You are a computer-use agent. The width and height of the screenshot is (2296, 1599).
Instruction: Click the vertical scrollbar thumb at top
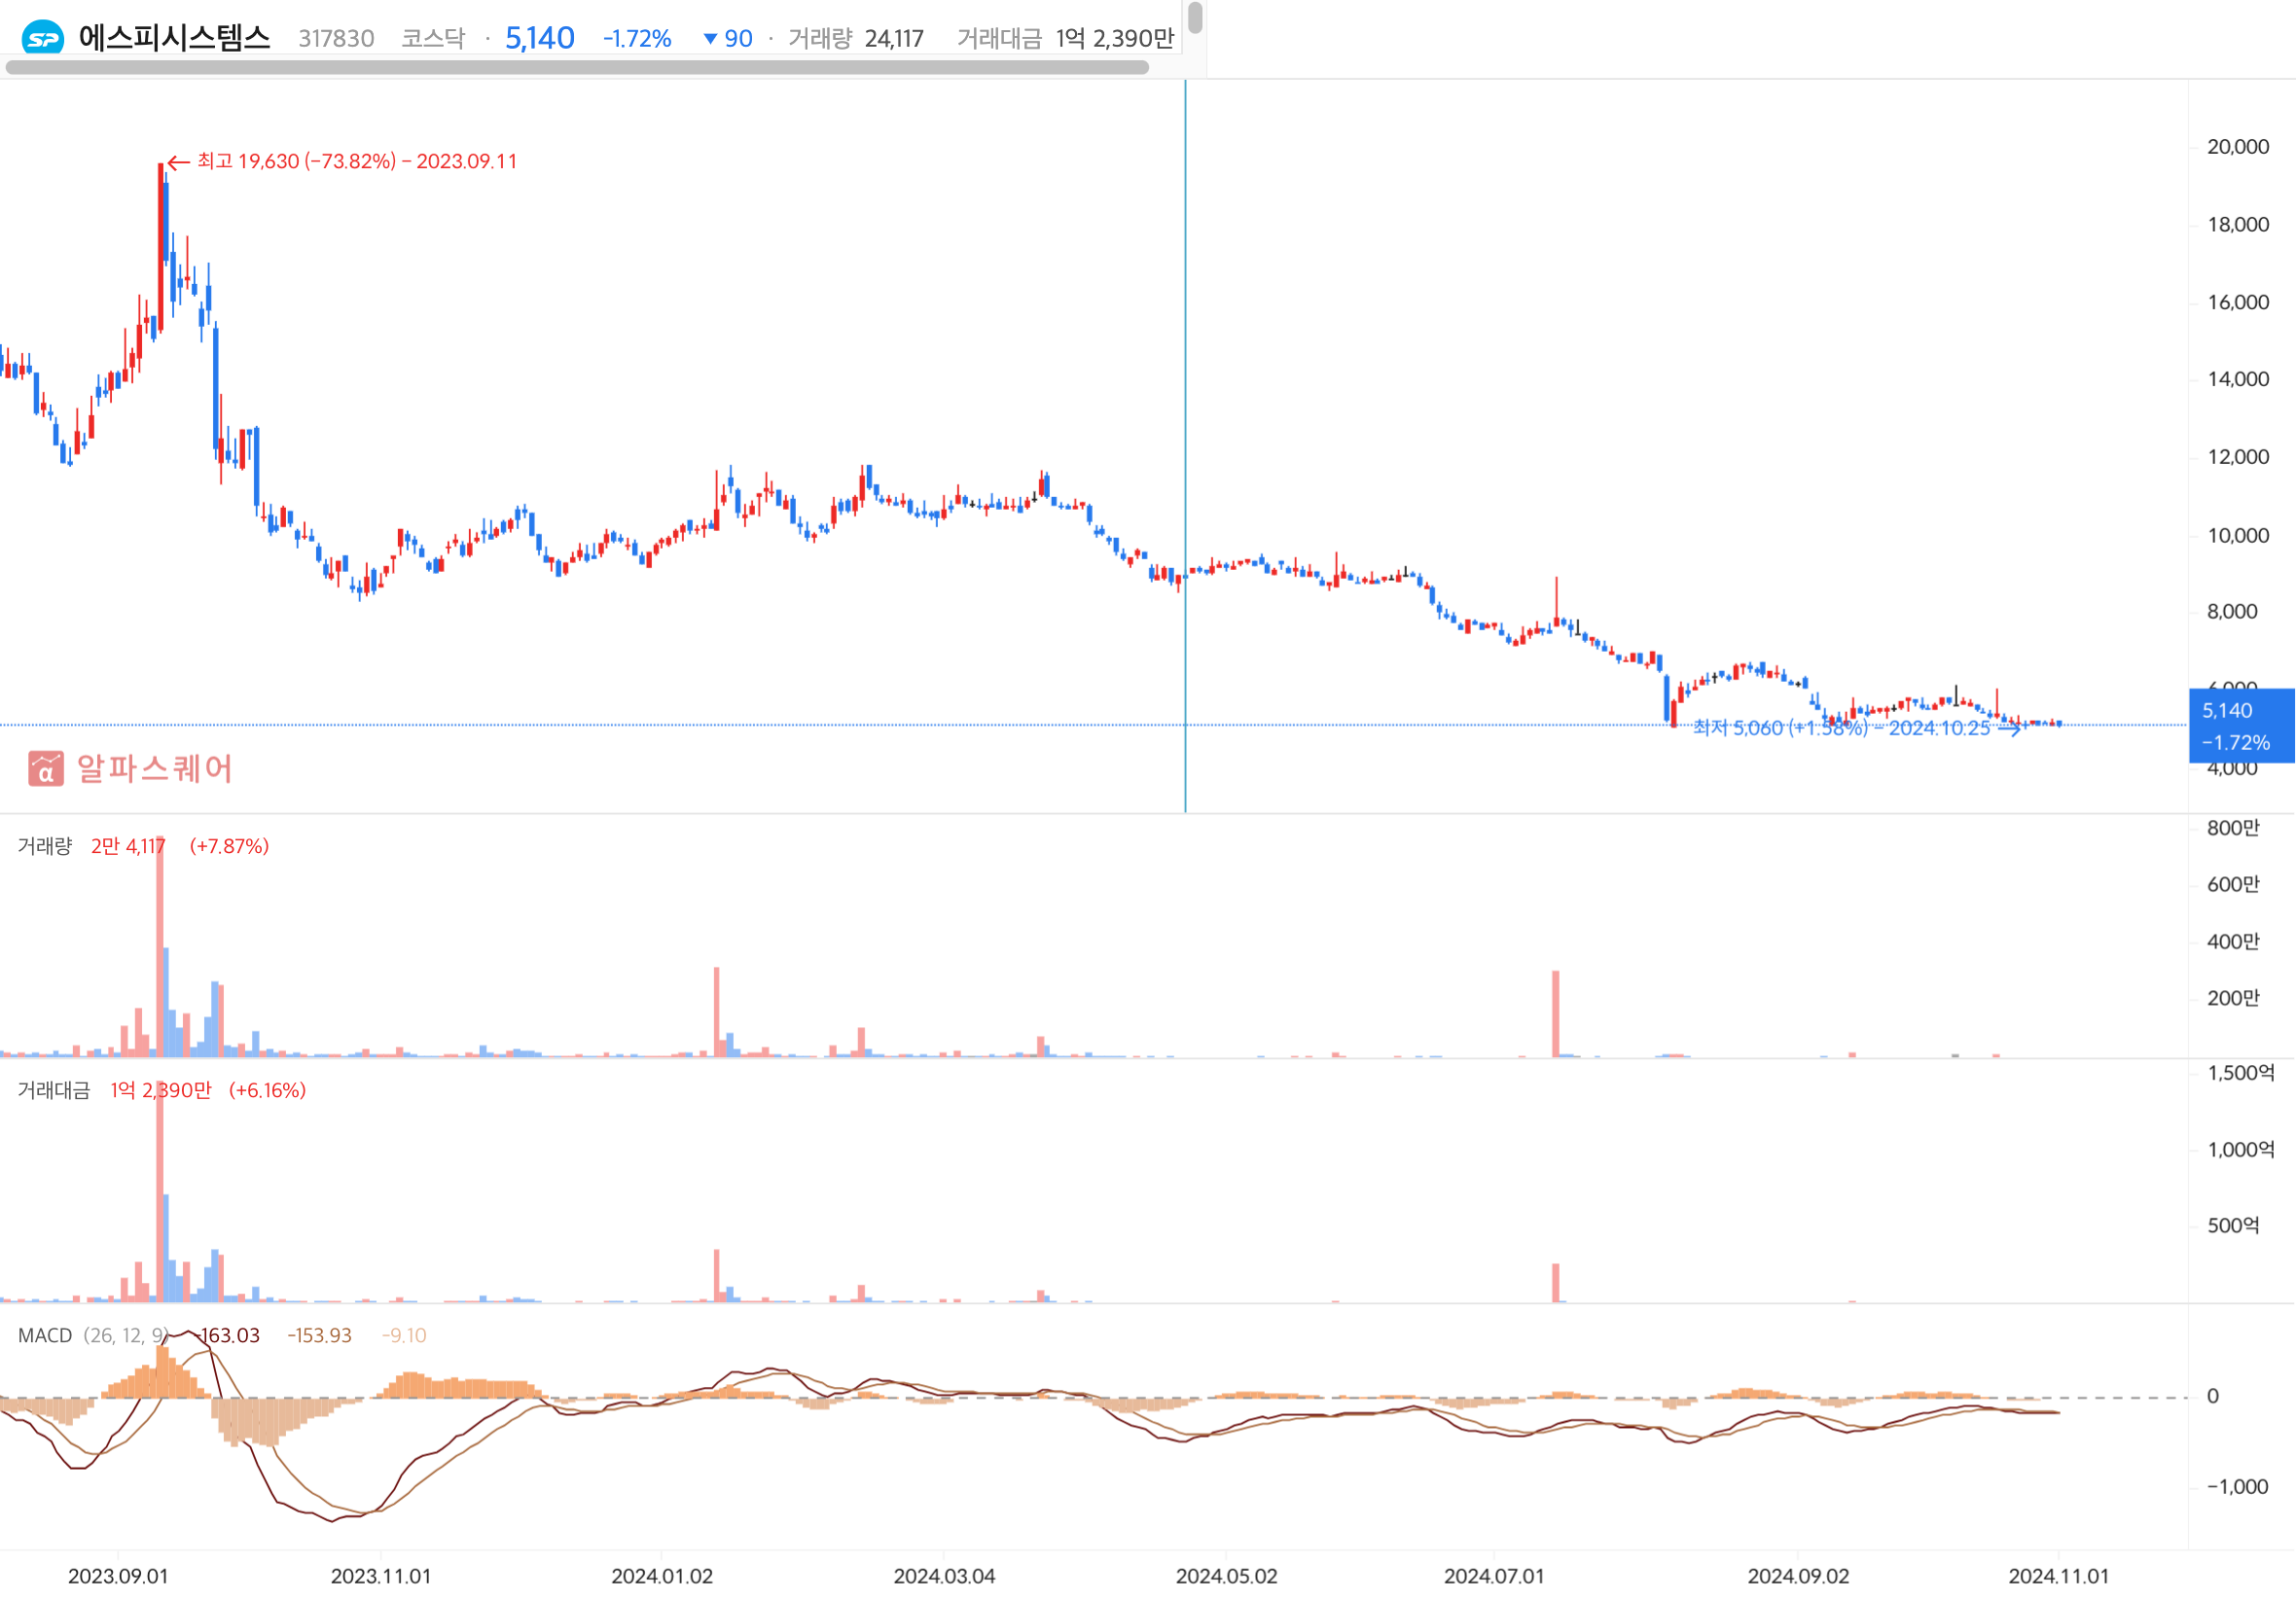click(x=1195, y=17)
